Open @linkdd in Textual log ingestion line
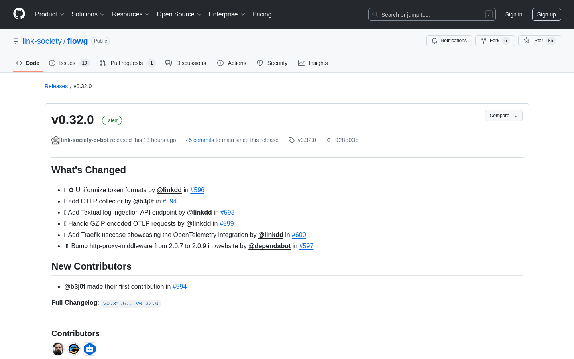This screenshot has width=574, height=359. (199, 212)
